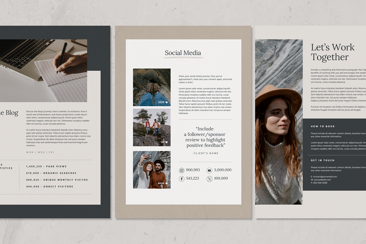366x244 pixels.
Task: Select the couple walking on rocks photo
Action: click(x=152, y=127)
